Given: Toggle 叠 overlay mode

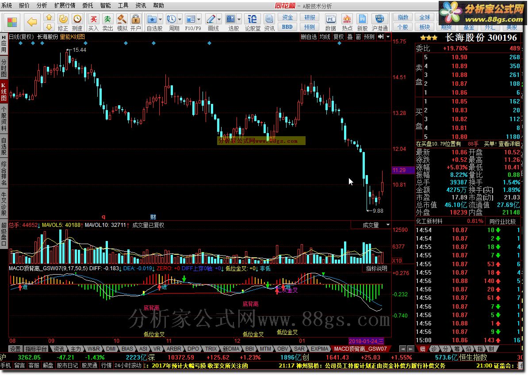Looking at the screenshot, I should point(350,37).
